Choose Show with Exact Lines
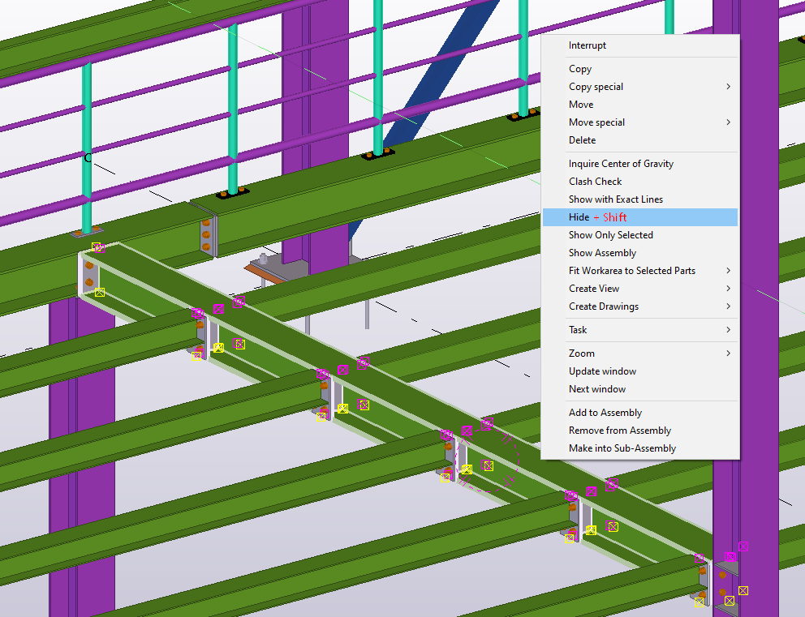805x617 pixels. click(640, 199)
